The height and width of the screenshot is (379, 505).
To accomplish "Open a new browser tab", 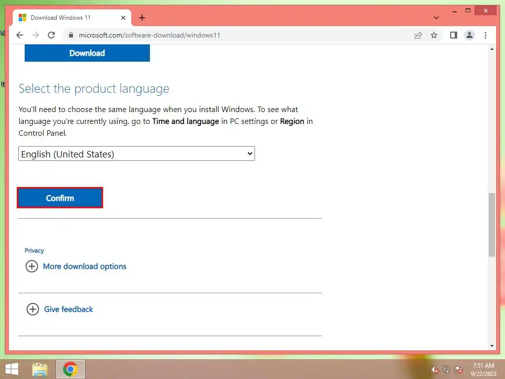I will (142, 18).
